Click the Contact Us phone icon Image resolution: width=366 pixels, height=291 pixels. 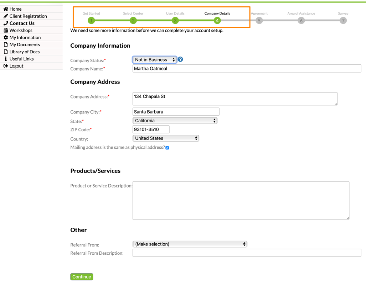pos(6,23)
